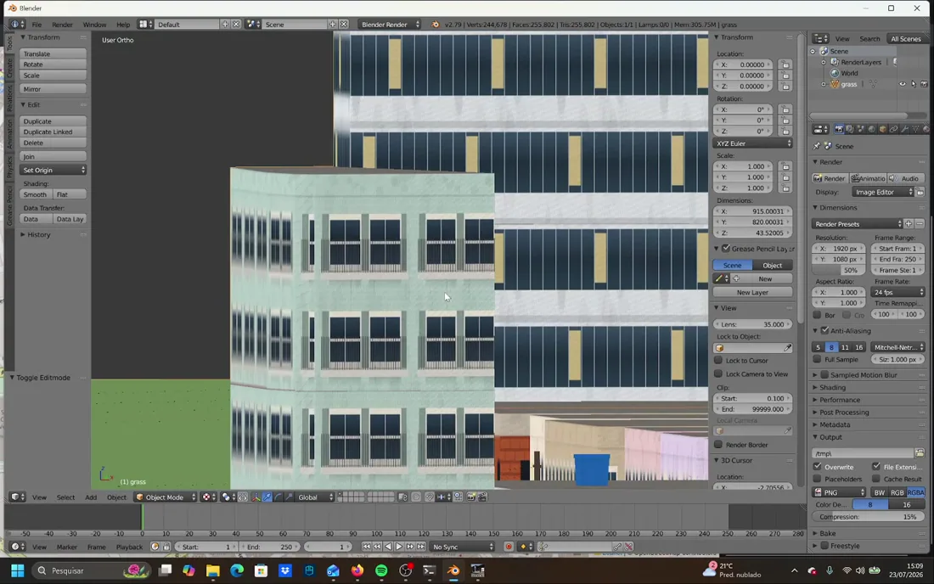Enable Render Border checkbox
The image size is (934, 584).
click(718, 445)
